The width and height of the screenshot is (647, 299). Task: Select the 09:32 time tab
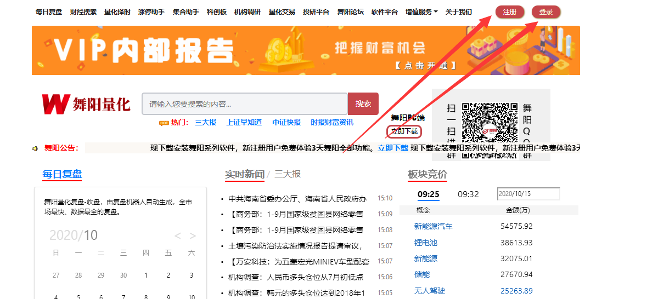pos(468,194)
